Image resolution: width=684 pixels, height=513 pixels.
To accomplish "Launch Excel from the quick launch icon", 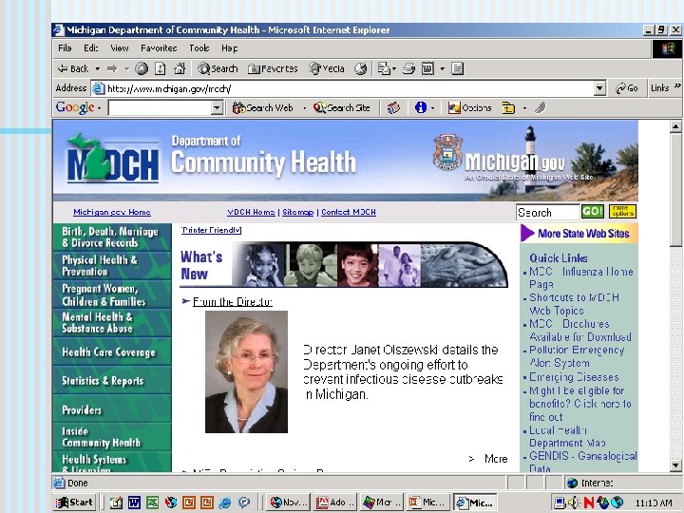I will click(152, 503).
